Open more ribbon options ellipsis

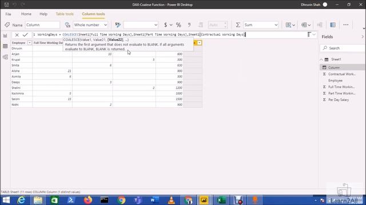[x=346, y=24]
